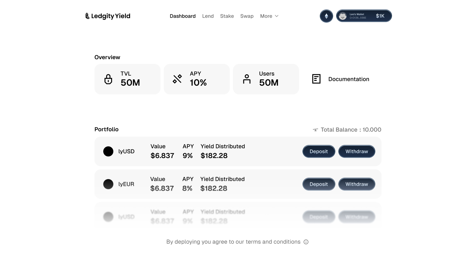Click the terms and conditions info icon
Viewport: 476px width, 277px height.
click(306, 242)
